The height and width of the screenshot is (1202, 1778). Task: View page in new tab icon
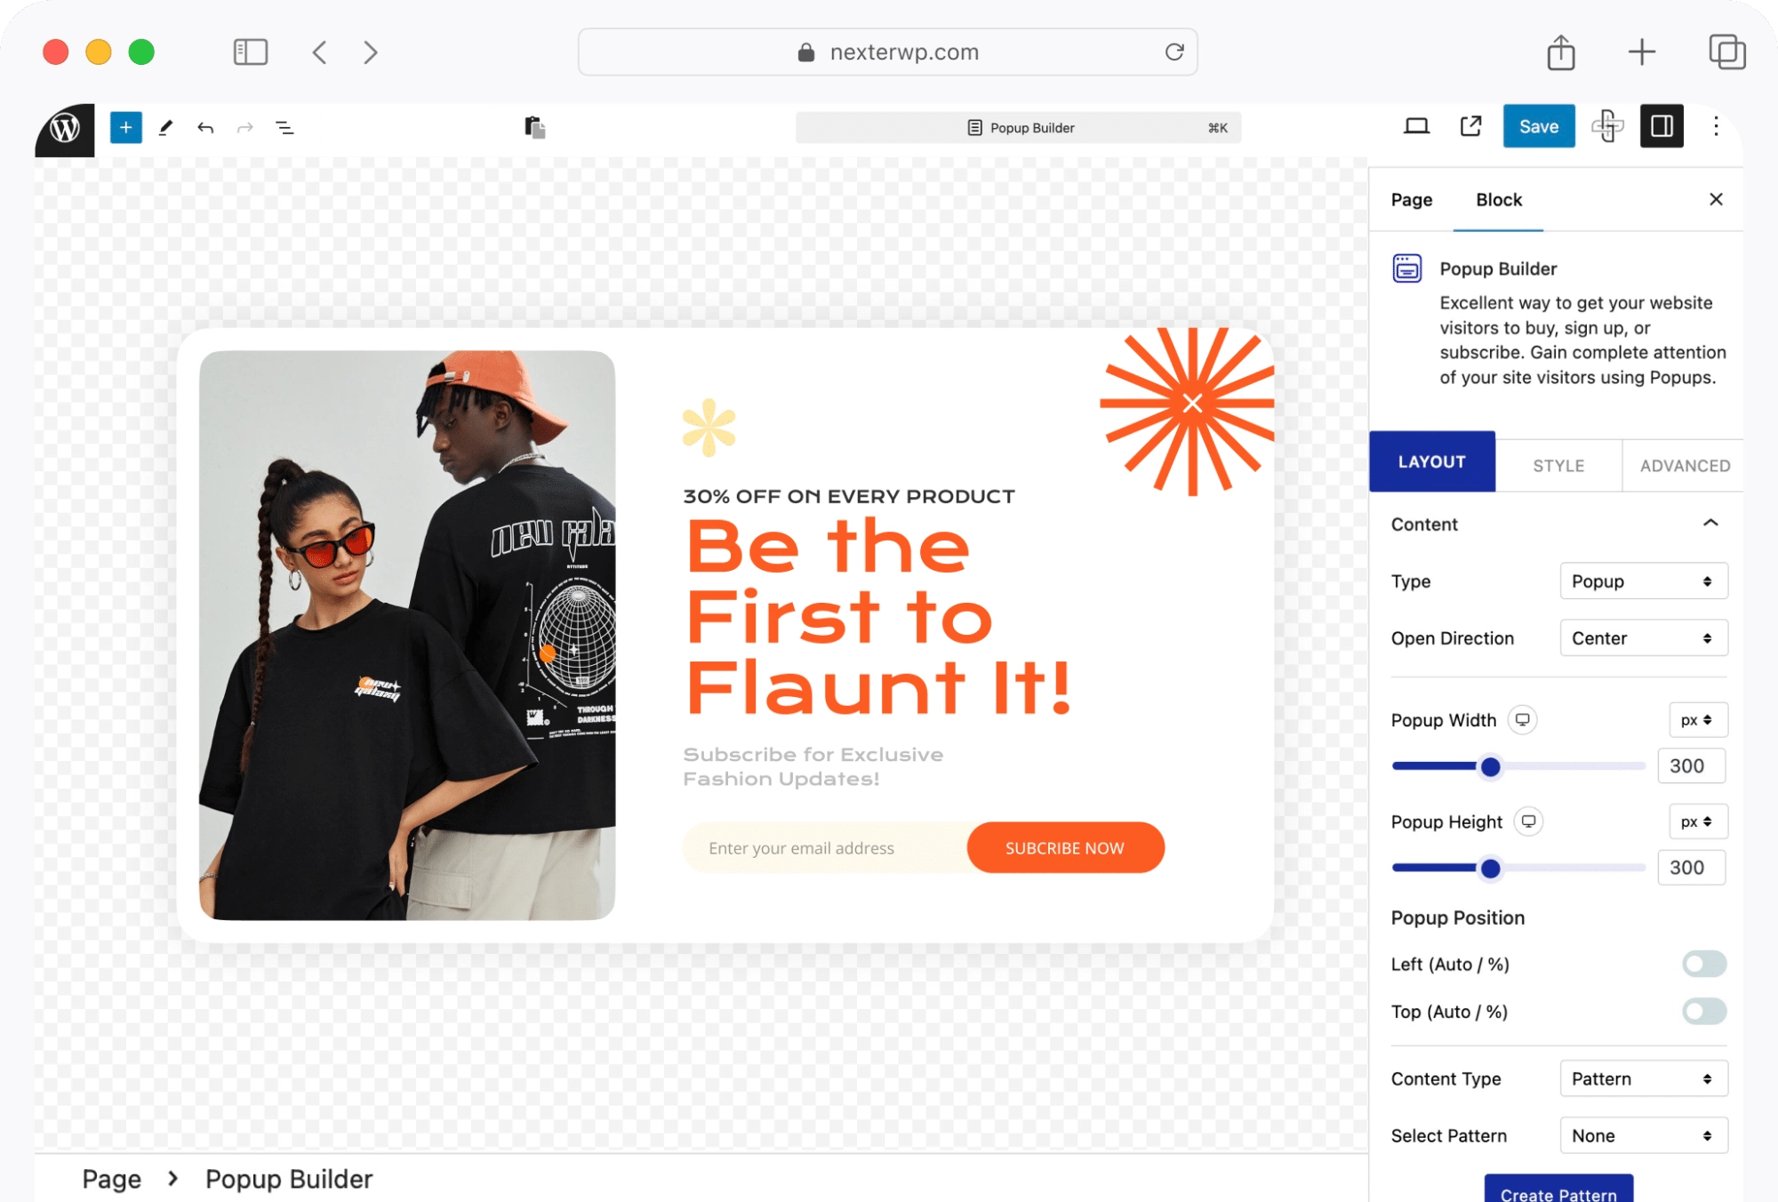pos(1471,126)
